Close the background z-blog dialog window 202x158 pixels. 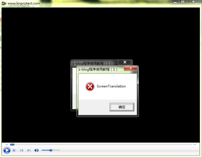(124, 62)
